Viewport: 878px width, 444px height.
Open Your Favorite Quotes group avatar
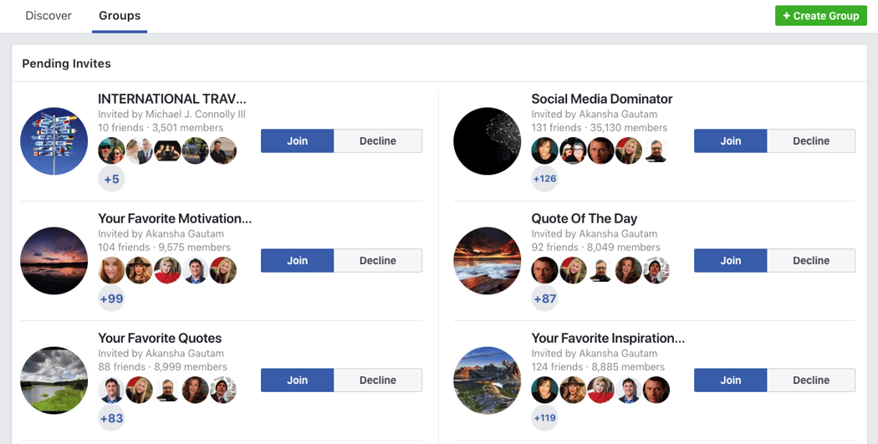[54, 380]
